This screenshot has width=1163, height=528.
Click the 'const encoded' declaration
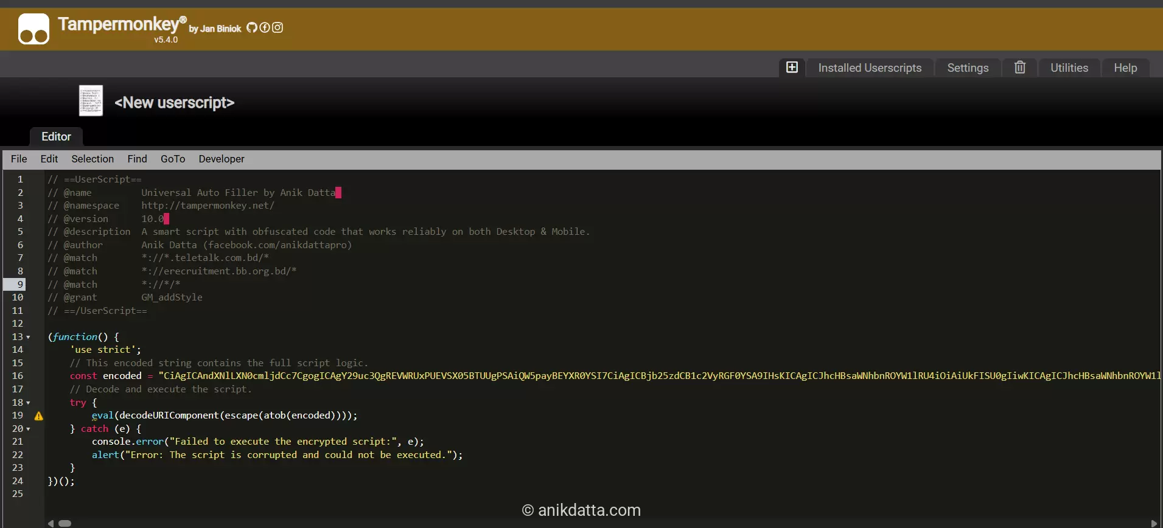[x=105, y=376]
